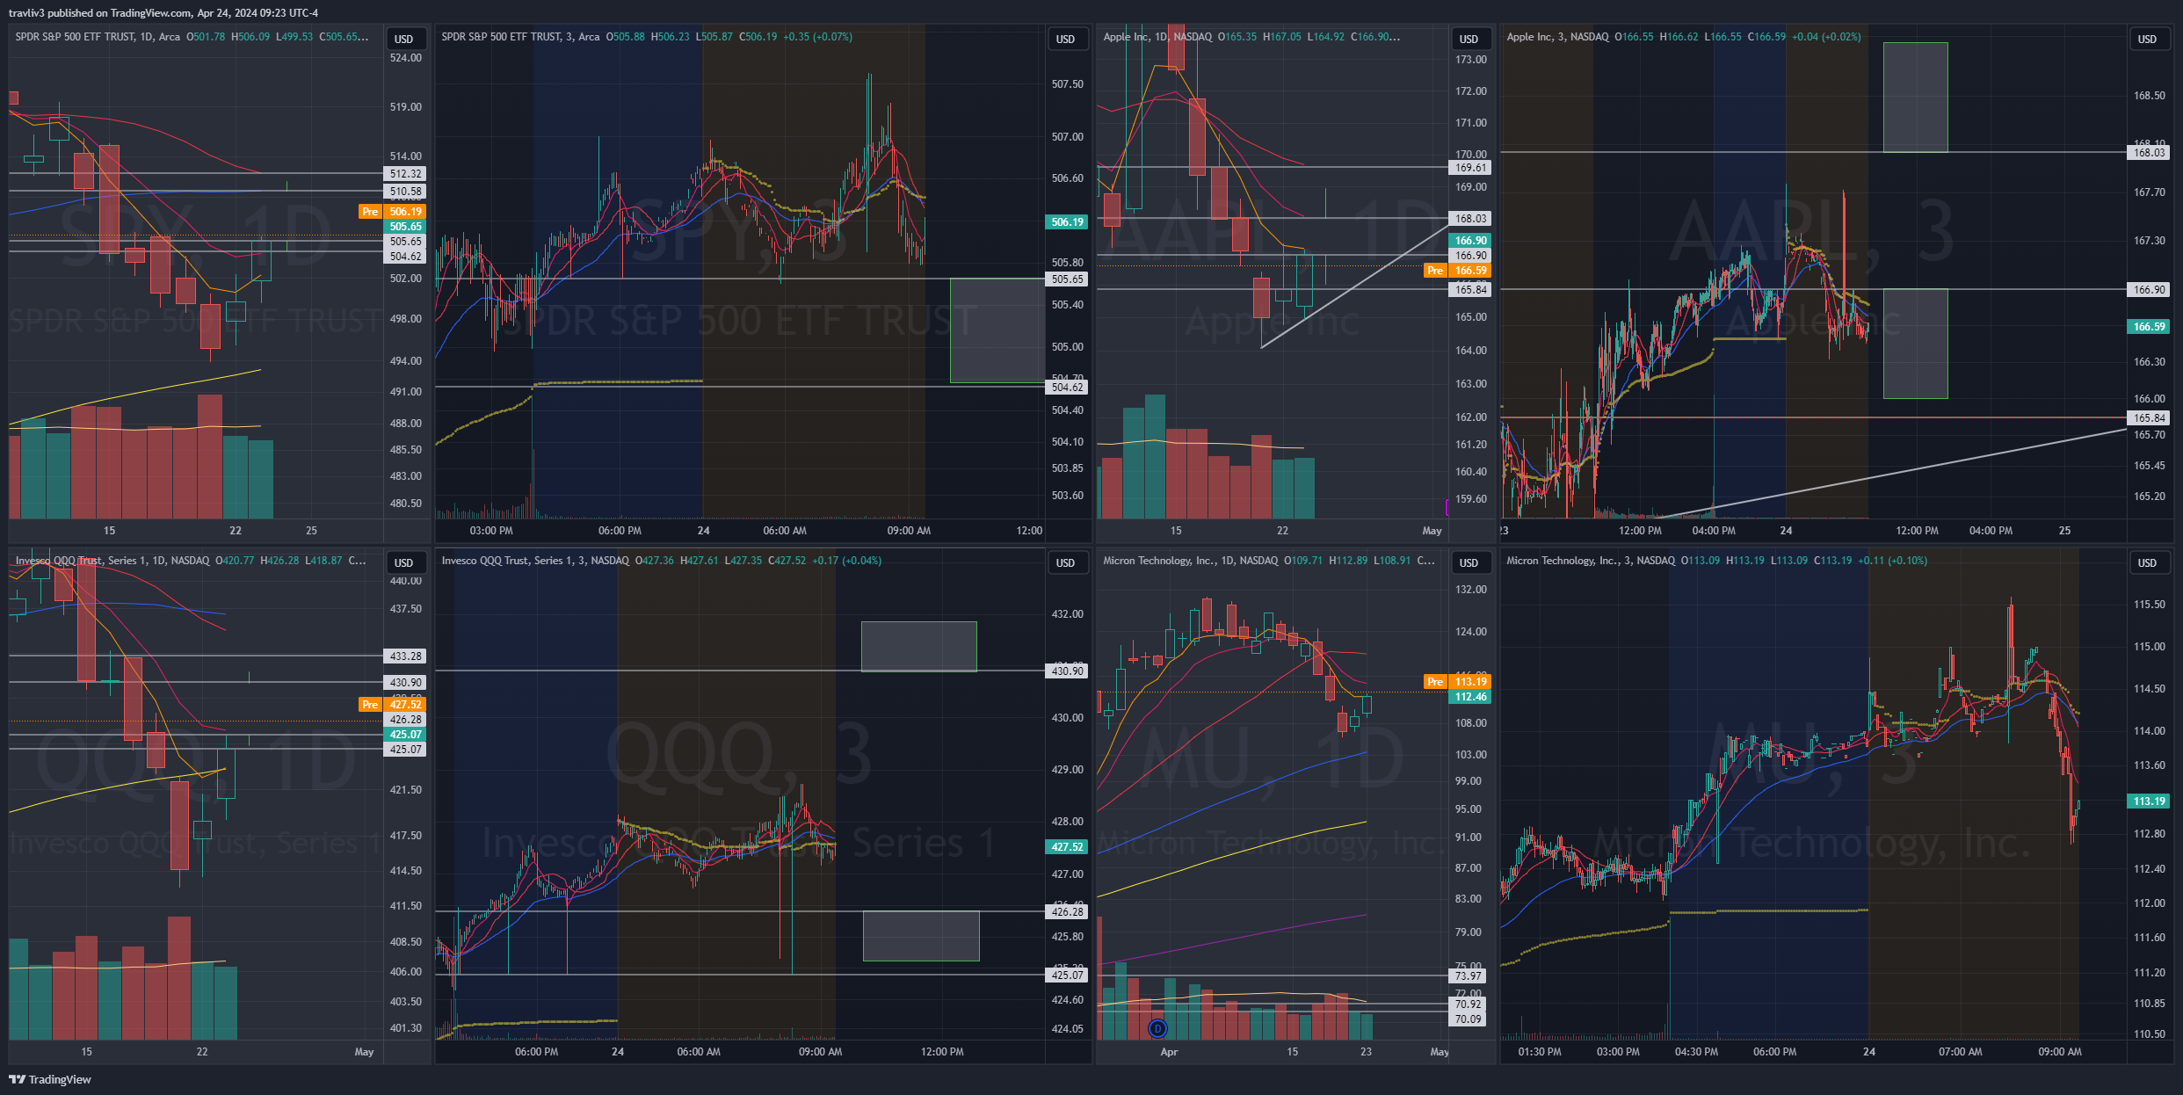The image size is (2183, 1095).
Task: Click the 168.03 line label on Apple 3-minute chart
Action: pos(2149,153)
